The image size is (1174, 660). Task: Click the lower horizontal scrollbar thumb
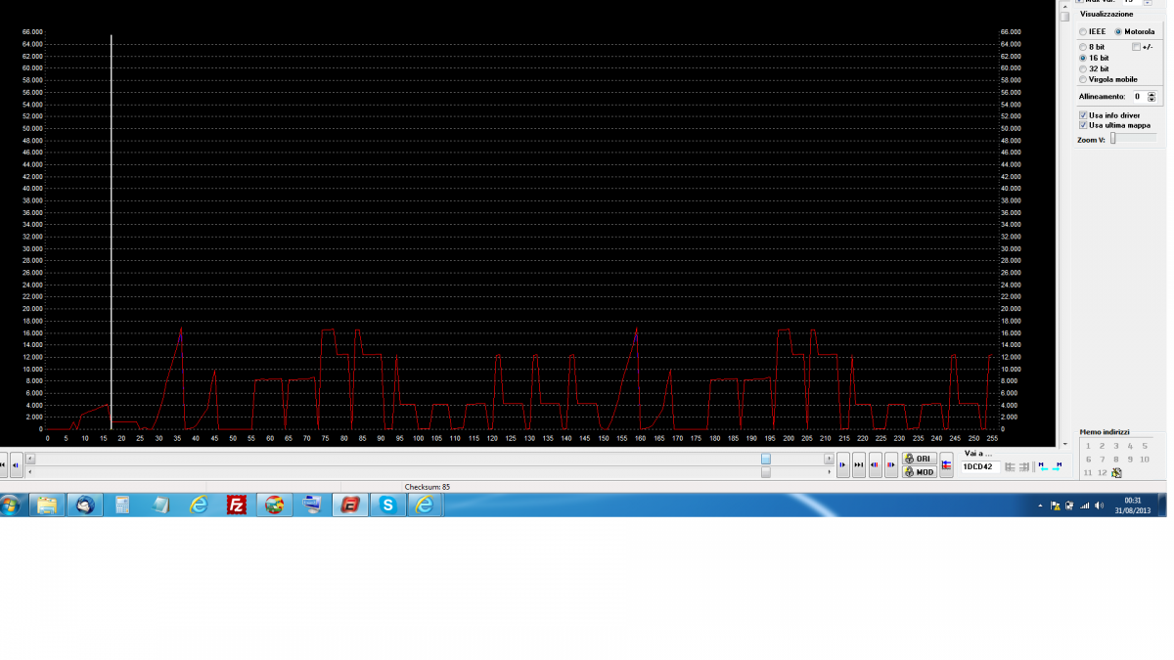click(766, 471)
